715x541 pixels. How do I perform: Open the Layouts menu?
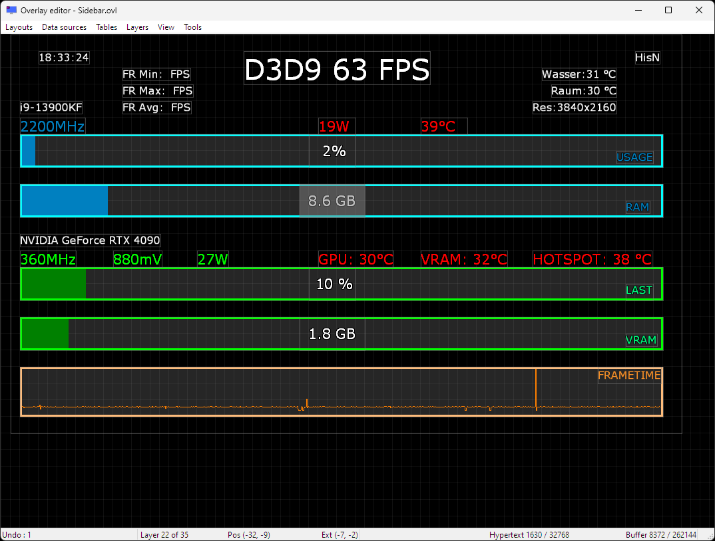pos(19,27)
